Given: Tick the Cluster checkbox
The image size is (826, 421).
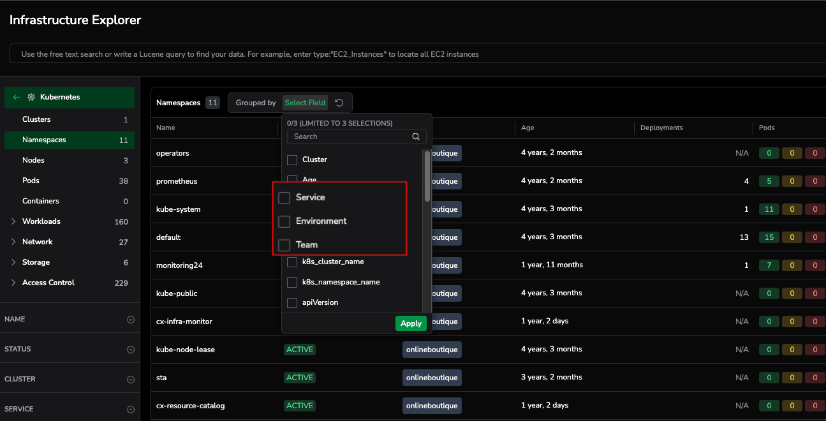Looking at the screenshot, I should pos(292,159).
